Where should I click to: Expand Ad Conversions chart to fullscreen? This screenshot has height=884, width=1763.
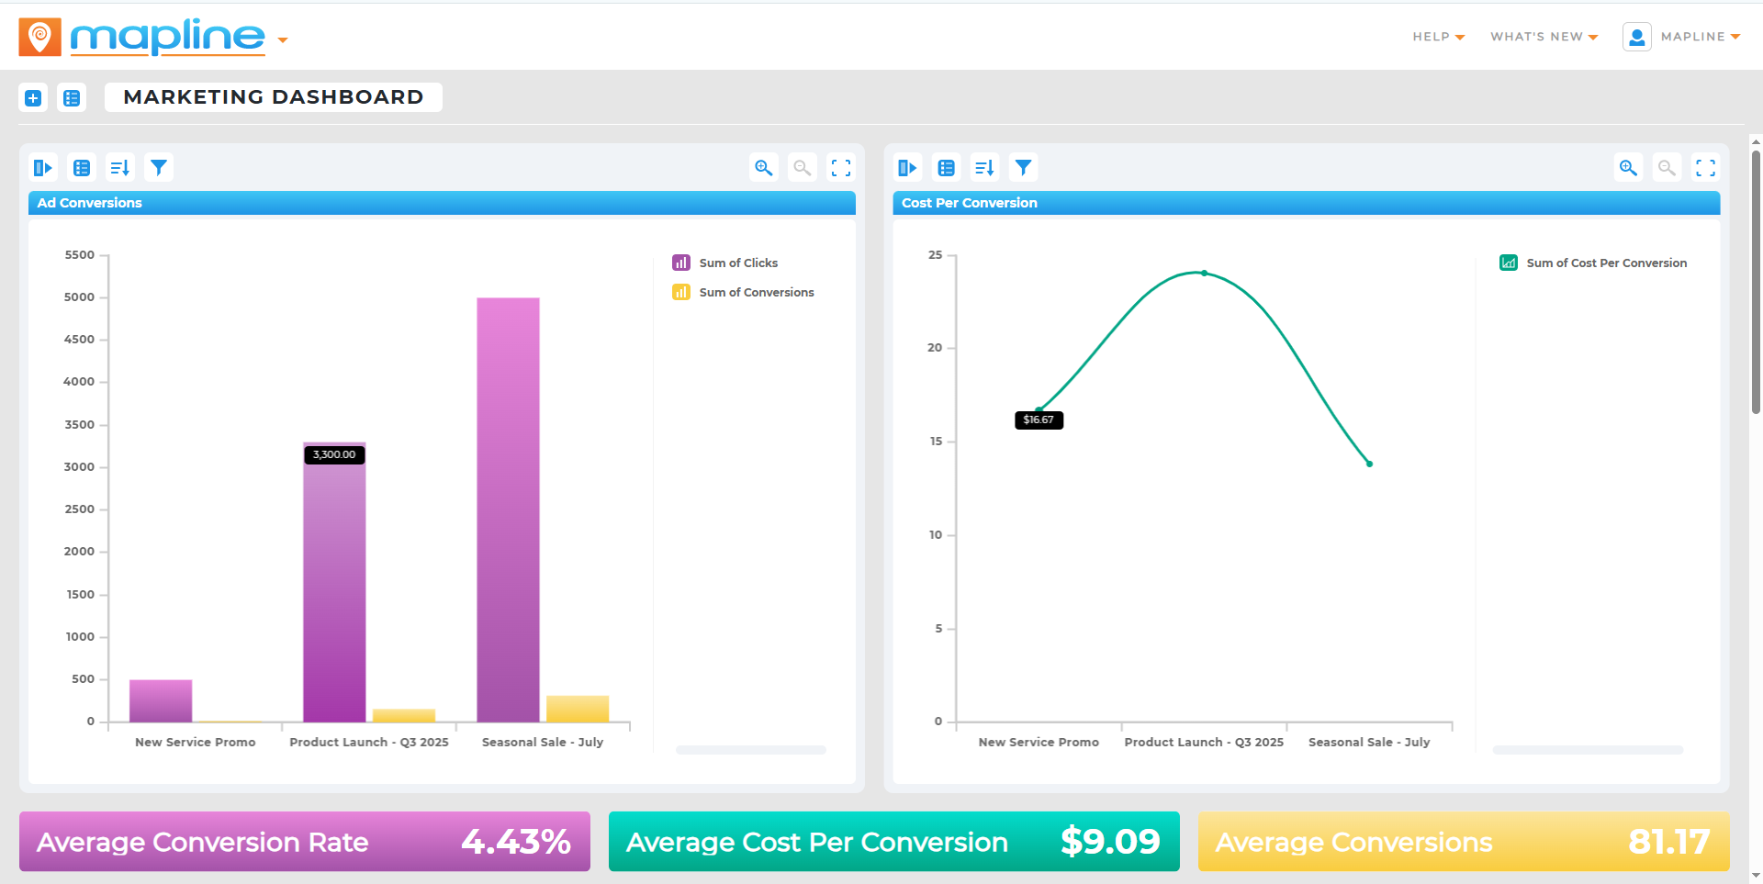(x=840, y=168)
